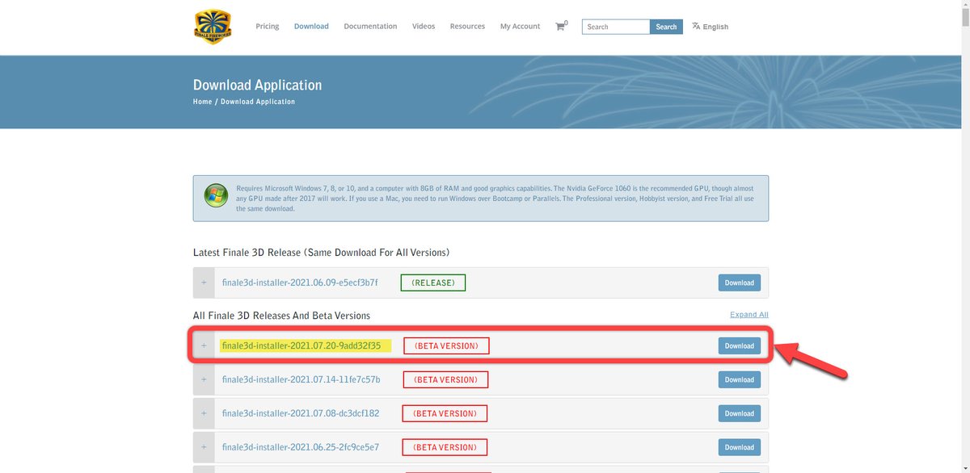Click finale3d-installer-2021.07.08-dc3dcf182 filename
The image size is (970, 473).
pyautogui.click(x=301, y=413)
